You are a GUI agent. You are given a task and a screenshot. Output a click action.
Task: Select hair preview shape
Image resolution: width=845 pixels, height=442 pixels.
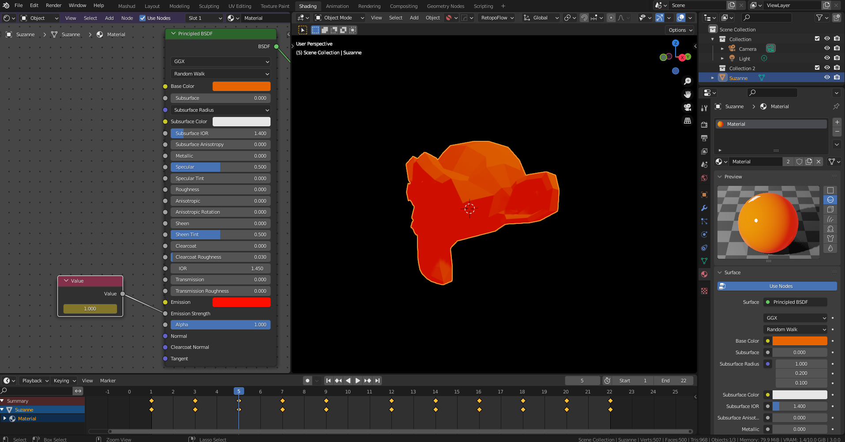click(x=830, y=219)
